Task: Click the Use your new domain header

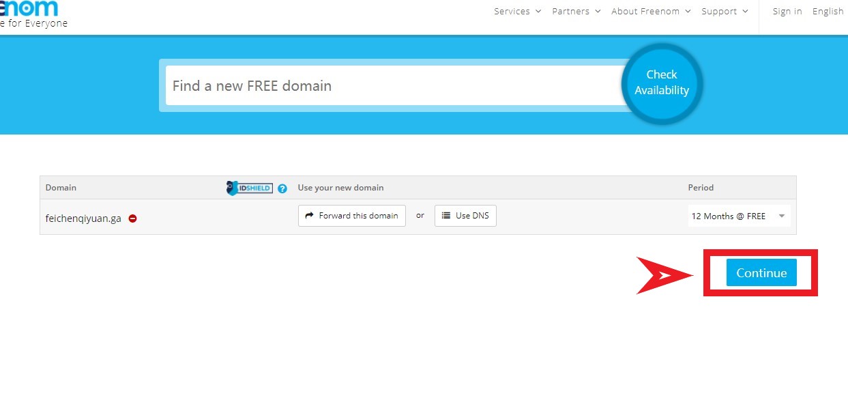Action: coord(341,187)
